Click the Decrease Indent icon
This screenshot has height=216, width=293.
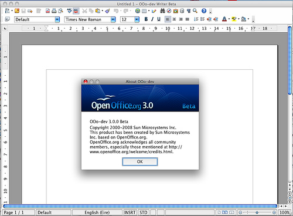209,19
